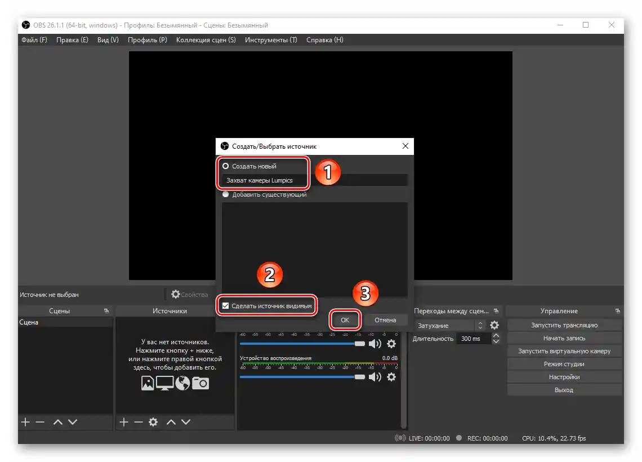Image resolution: width=642 pixels, height=462 pixels.
Task: Click the Отмена button in dialog
Action: pyautogui.click(x=385, y=320)
